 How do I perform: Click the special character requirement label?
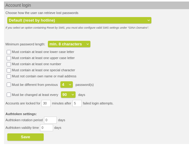(x=43, y=70)
